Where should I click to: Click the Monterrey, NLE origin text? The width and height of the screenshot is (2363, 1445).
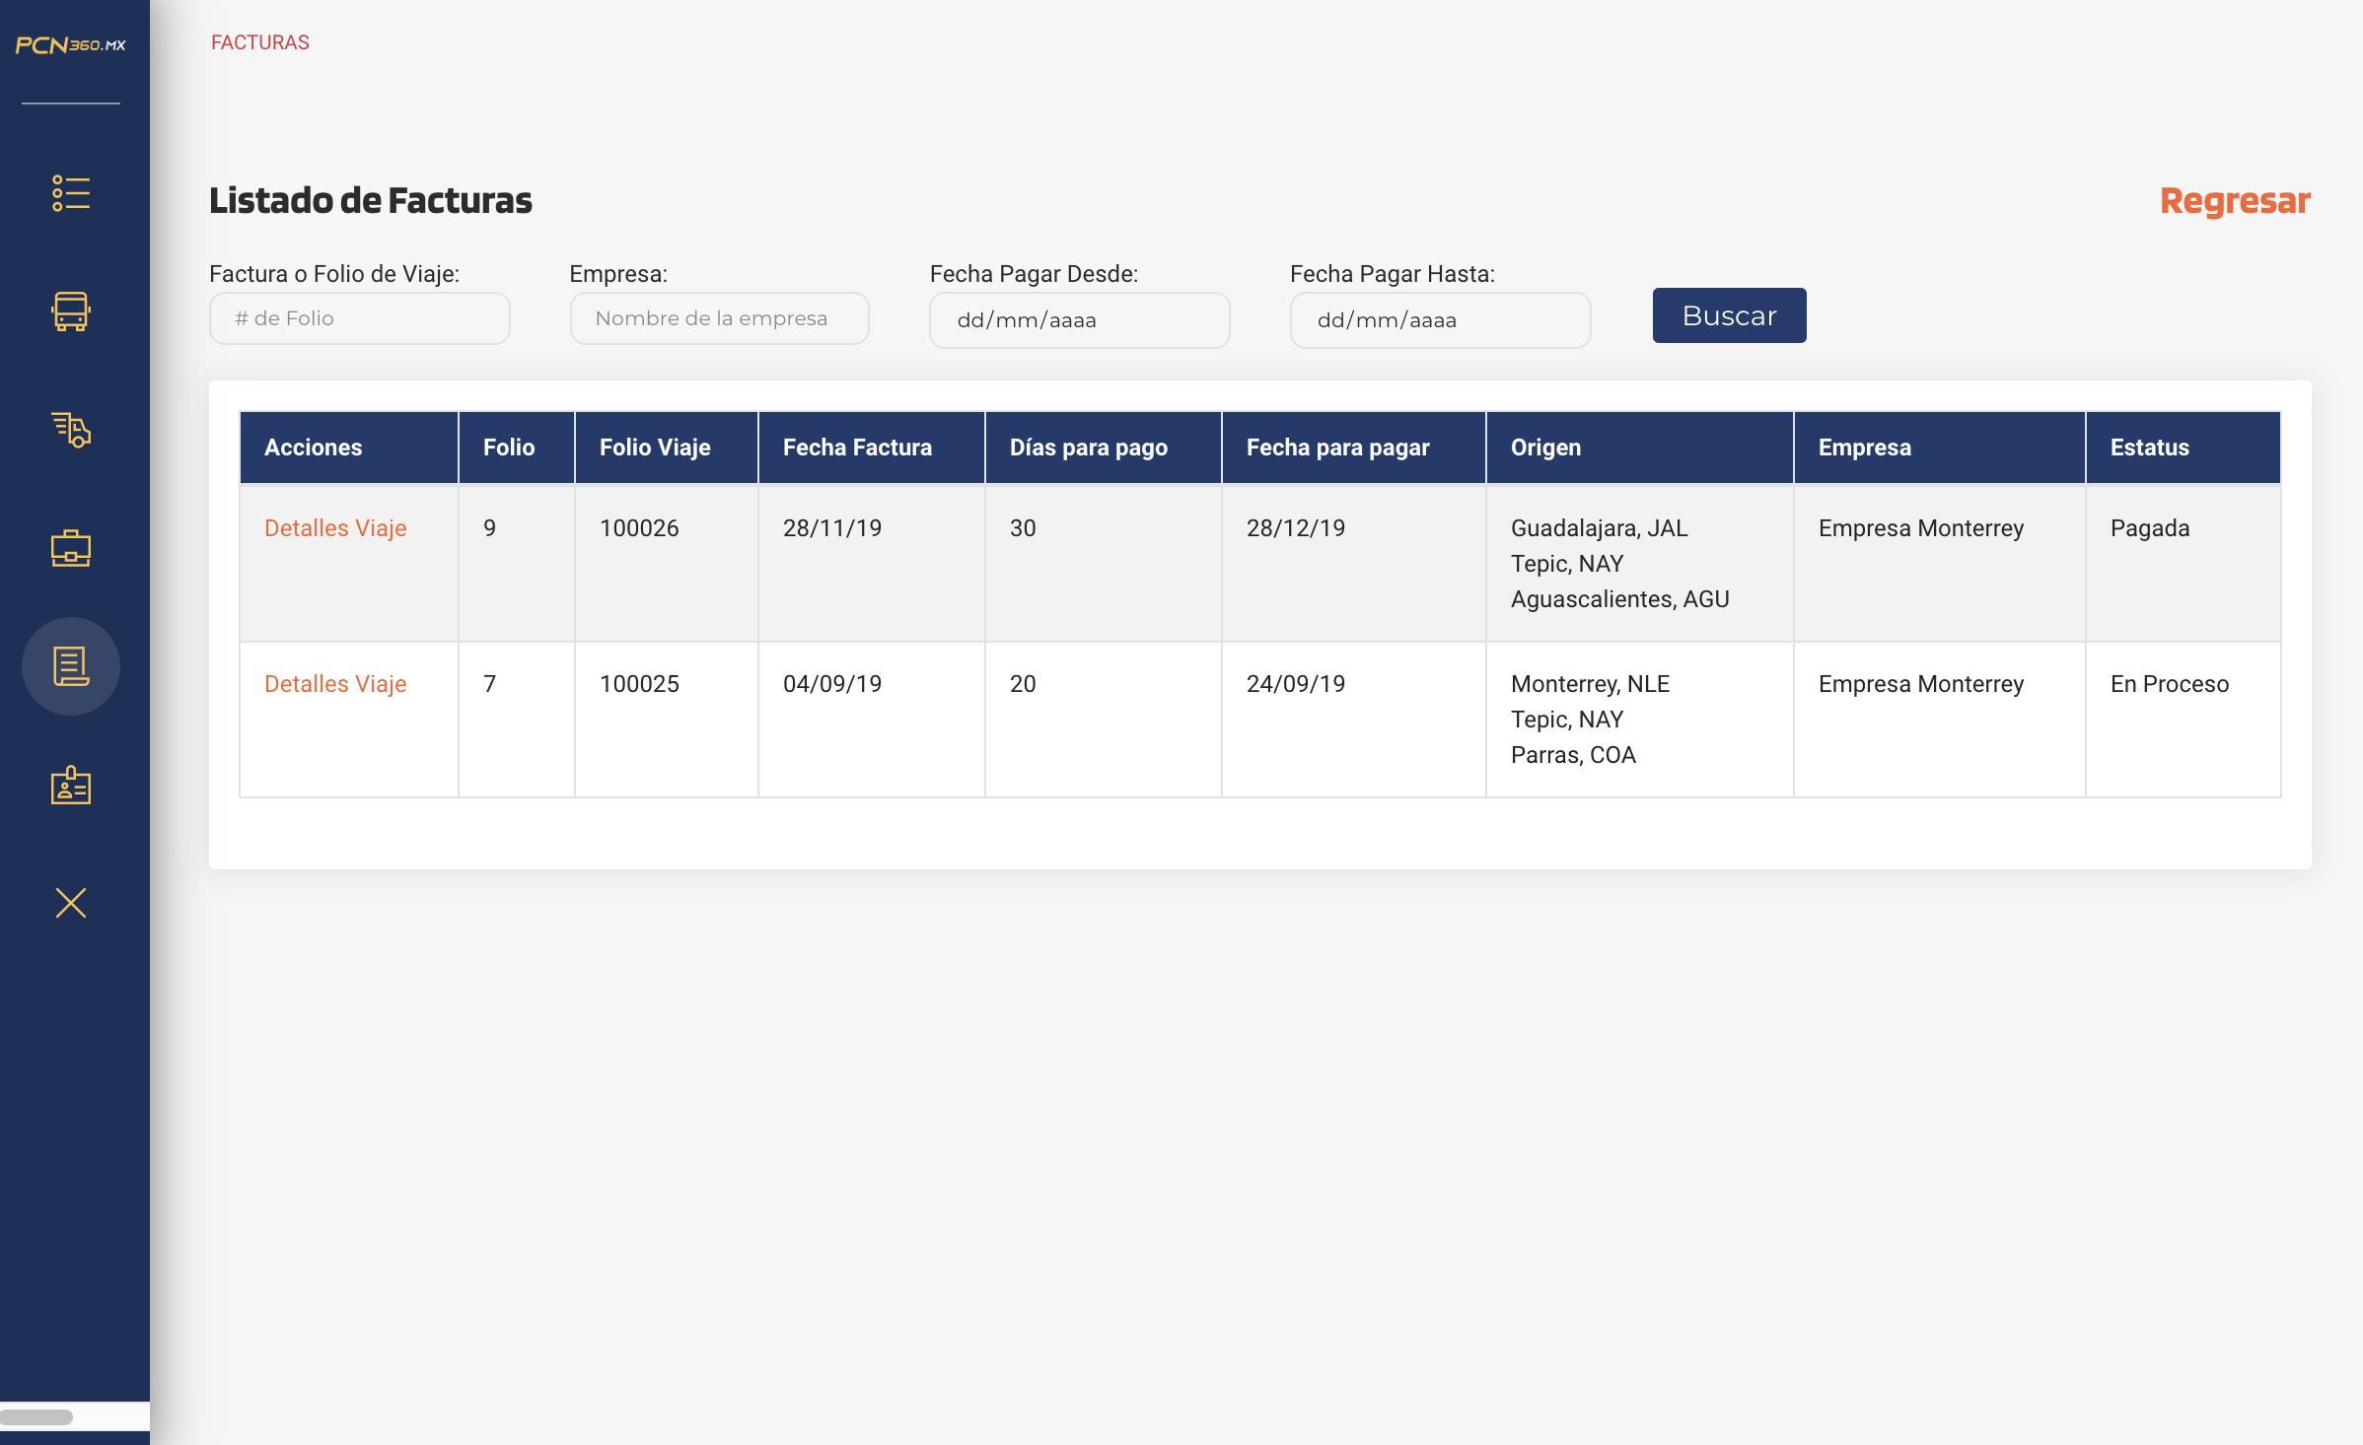coord(1590,684)
